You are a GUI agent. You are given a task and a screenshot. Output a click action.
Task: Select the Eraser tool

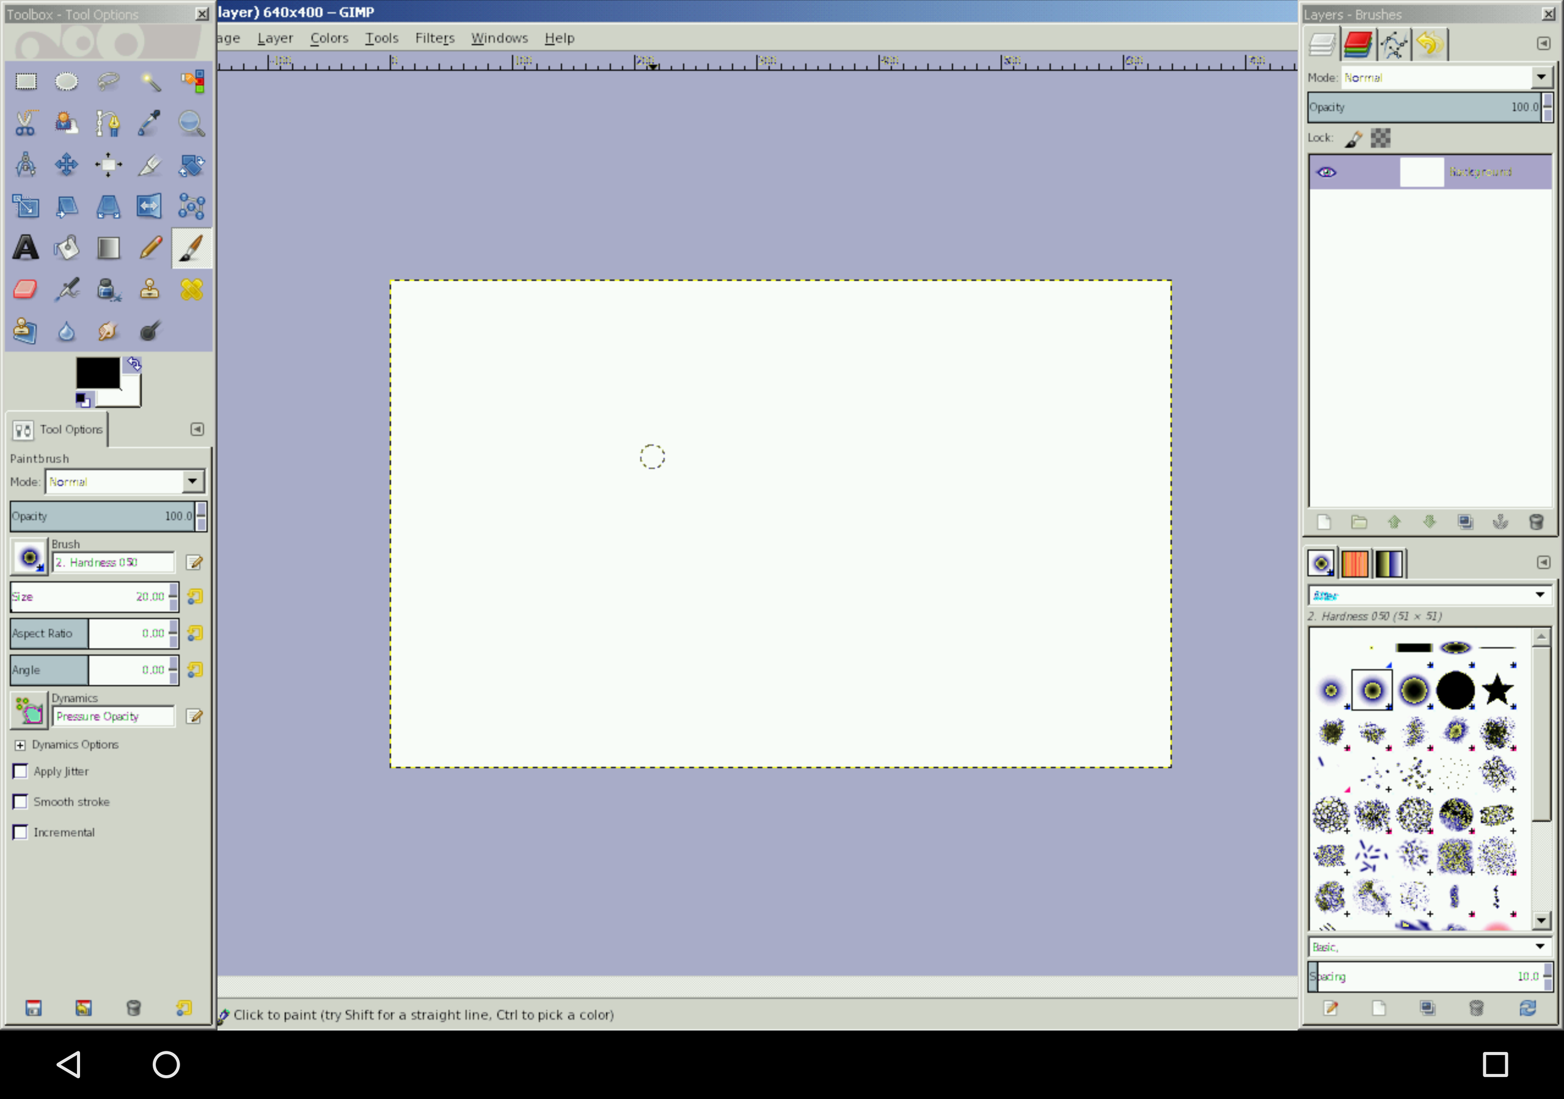24,289
